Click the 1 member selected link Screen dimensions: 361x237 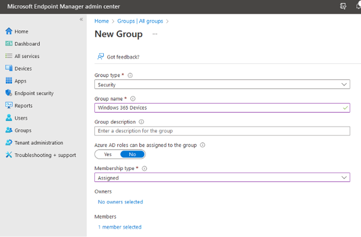click(120, 227)
